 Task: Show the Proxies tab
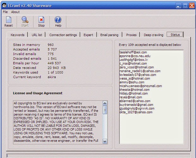131,35
